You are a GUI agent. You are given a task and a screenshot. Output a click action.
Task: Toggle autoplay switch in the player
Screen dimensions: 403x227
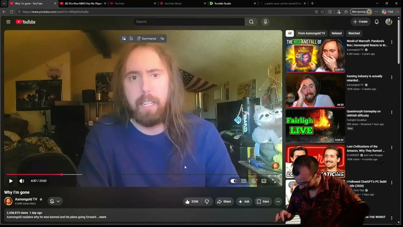(234, 181)
